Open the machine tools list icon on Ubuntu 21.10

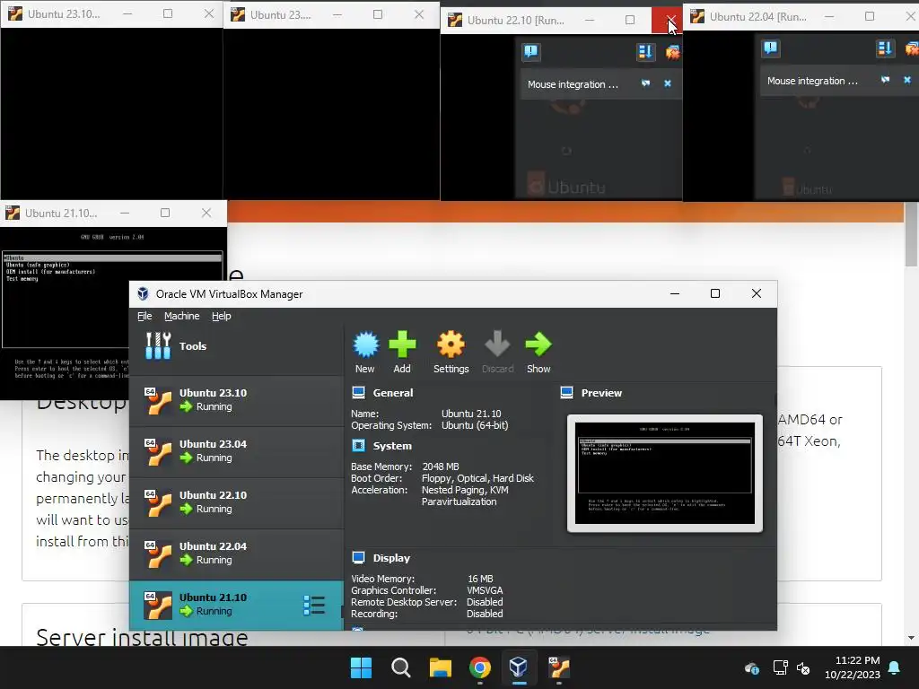point(314,606)
